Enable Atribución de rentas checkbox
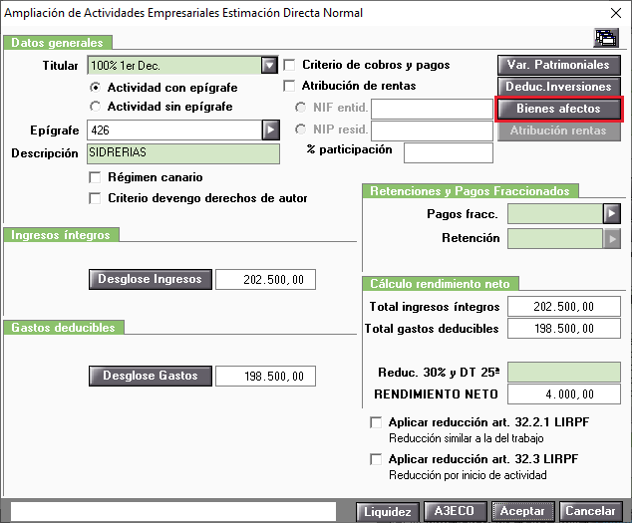This screenshot has height=523, width=632. (x=289, y=86)
